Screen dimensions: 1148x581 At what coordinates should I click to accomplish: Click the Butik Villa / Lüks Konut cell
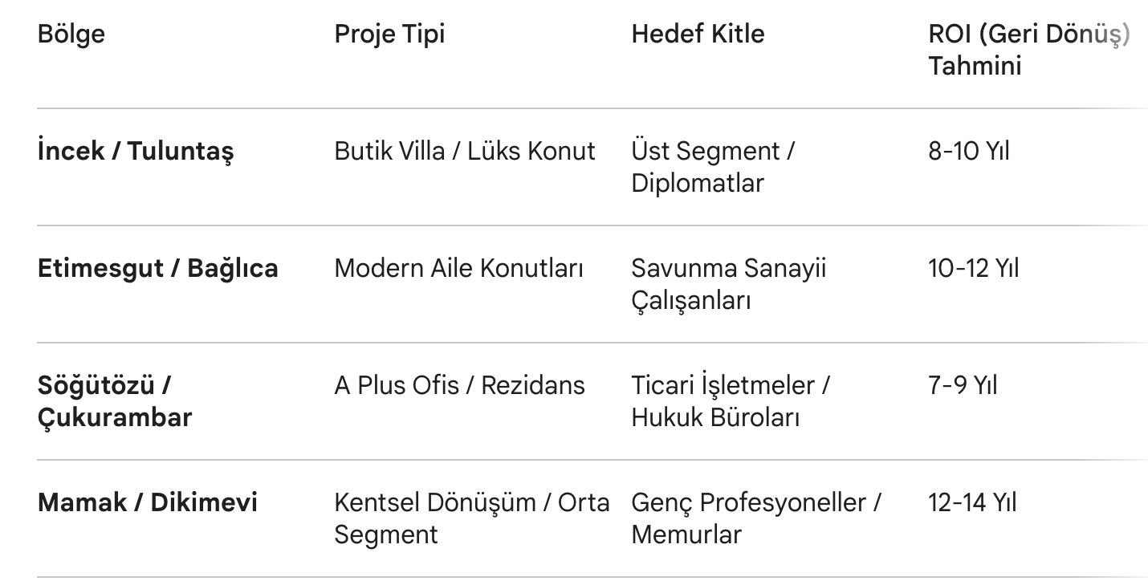(465, 151)
